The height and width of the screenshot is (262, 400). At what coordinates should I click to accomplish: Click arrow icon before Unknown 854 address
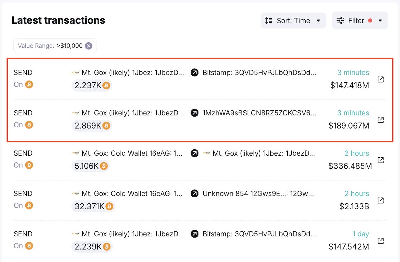pyautogui.click(x=195, y=194)
